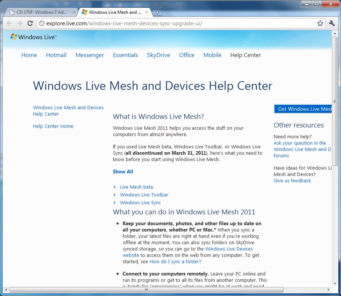Click the scroll right arrow
This screenshot has height=296, width=341.
[x=328, y=290]
